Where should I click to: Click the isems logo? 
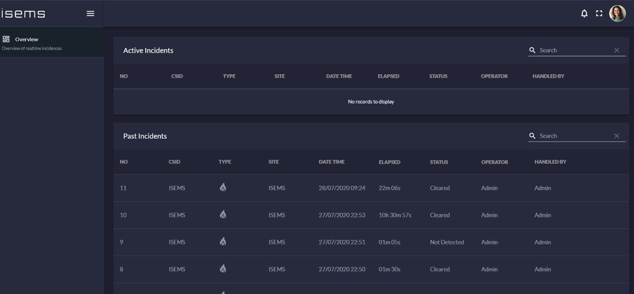[23, 13]
